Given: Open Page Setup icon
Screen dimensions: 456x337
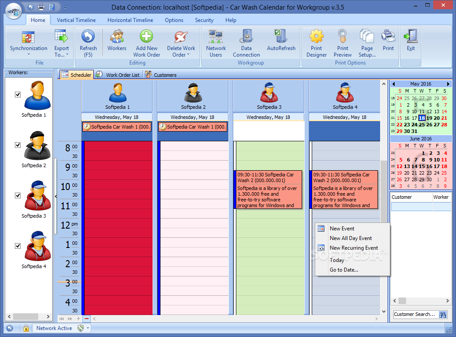Looking at the screenshot, I should (x=367, y=36).
